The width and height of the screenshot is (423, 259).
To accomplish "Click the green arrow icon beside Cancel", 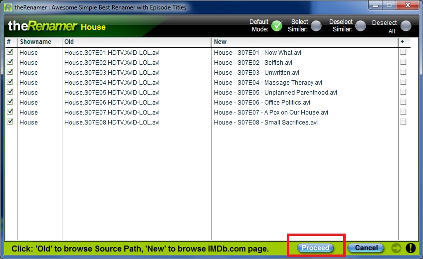I will click(396, 248).
